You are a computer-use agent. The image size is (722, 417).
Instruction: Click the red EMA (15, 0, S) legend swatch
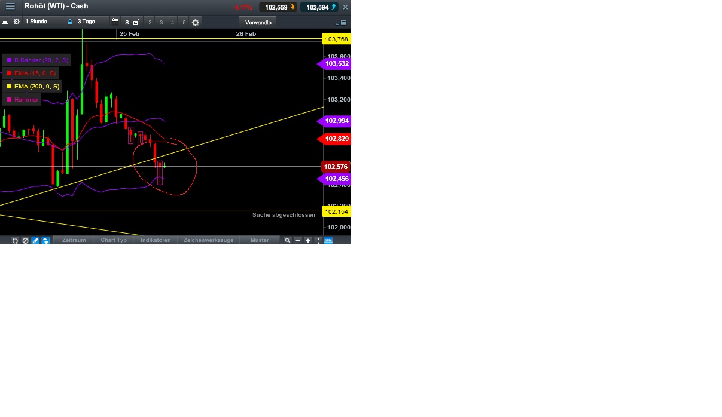point(8,73)
